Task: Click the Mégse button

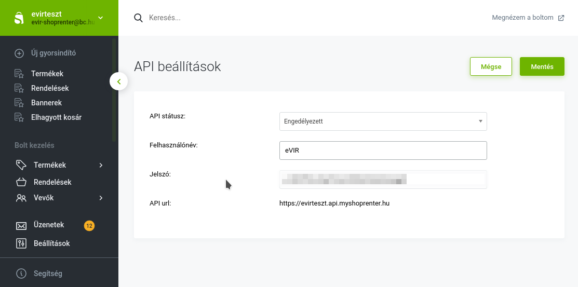Action: 491,66
